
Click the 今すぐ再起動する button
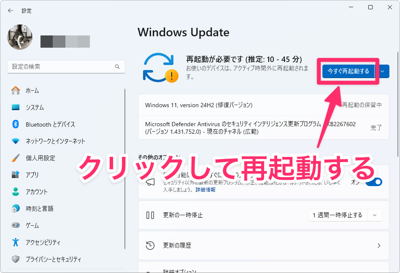[349, 71]
